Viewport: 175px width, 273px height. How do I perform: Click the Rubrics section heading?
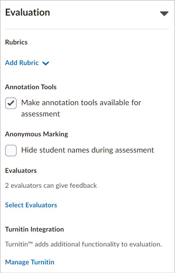(16, 42)
